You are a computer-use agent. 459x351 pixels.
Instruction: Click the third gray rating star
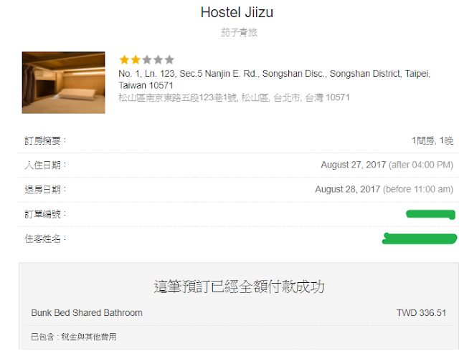pyautogui.click(x=147, y=59)
